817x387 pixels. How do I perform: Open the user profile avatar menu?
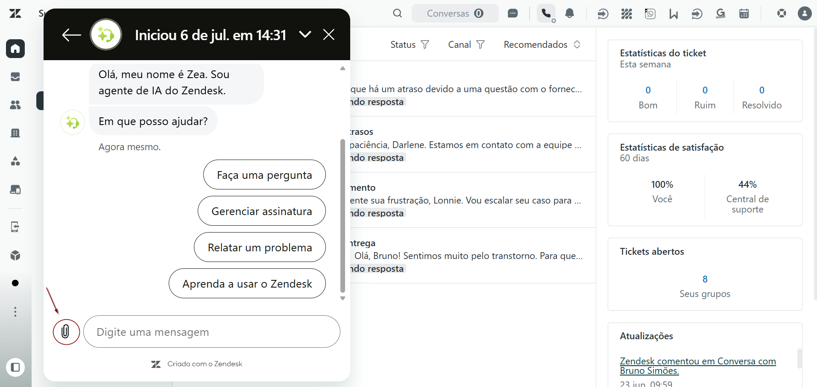tap(805, 13)
